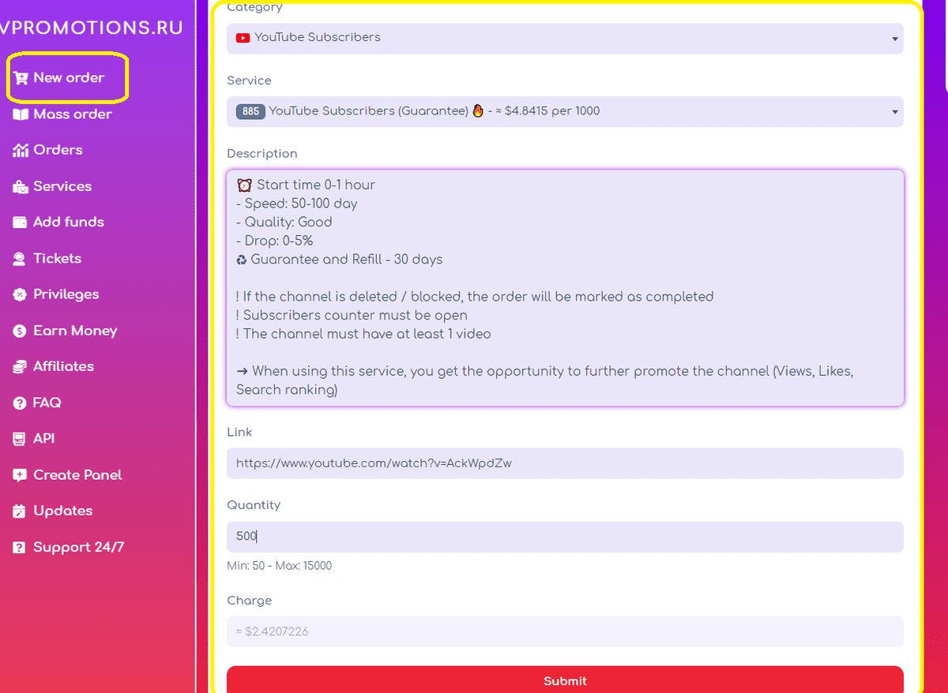Click the Charge field showing ≈ $2.4207226
Viewport: 948px width, 693px height.
[x=565, y=631]
